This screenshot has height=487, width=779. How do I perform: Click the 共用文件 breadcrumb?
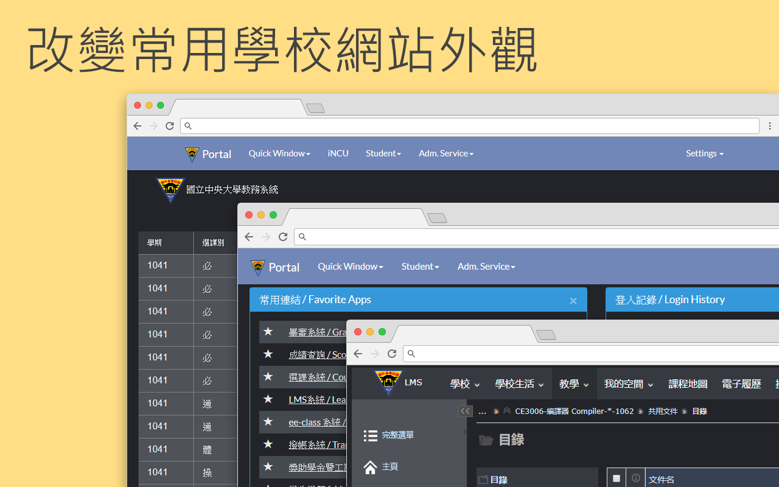(663, 412)
